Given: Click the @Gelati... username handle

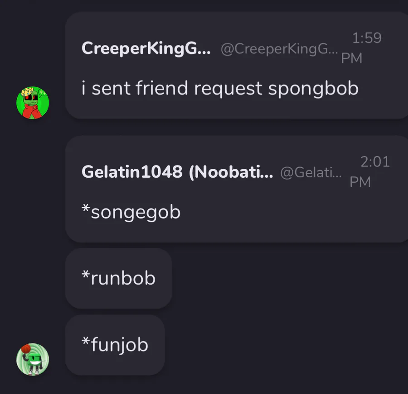Looking at the screenshot, I should (311, 172).
